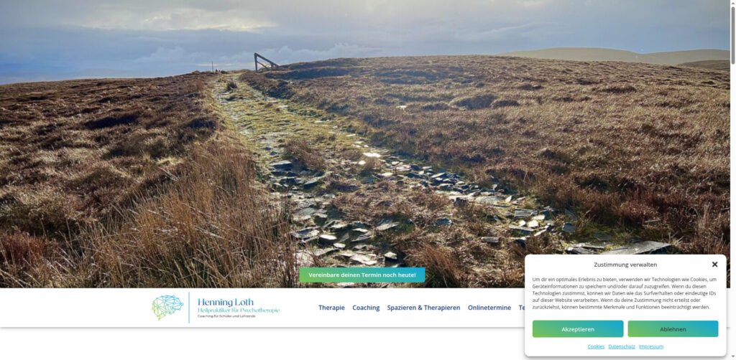Book via 'Vereinbare deinen Termin noch heute!'
Viewport: 736px width, 360px height.
click(362, 275)
